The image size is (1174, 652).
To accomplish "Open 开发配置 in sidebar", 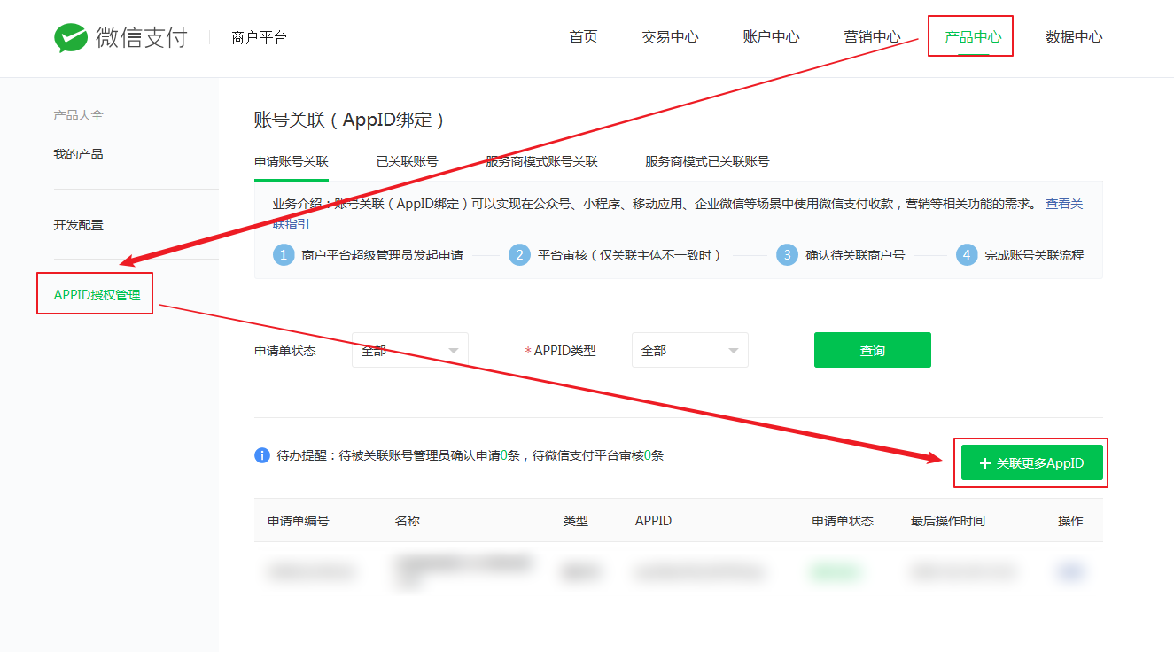I will pyautogui.click(x=78, y=225).
